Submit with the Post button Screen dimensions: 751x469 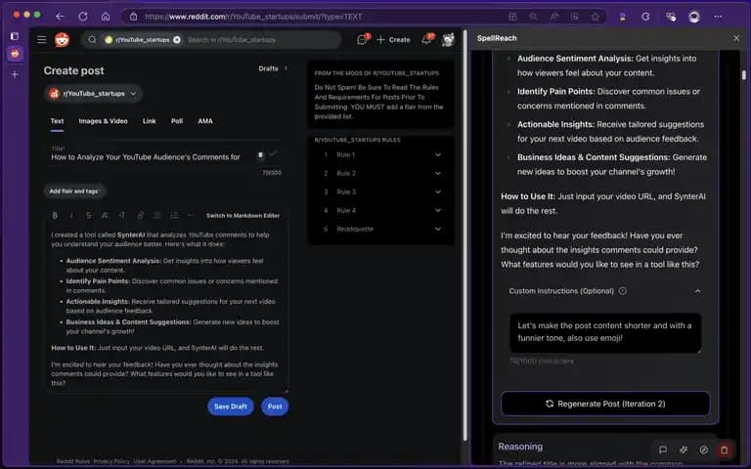click(x=275, y=406)
